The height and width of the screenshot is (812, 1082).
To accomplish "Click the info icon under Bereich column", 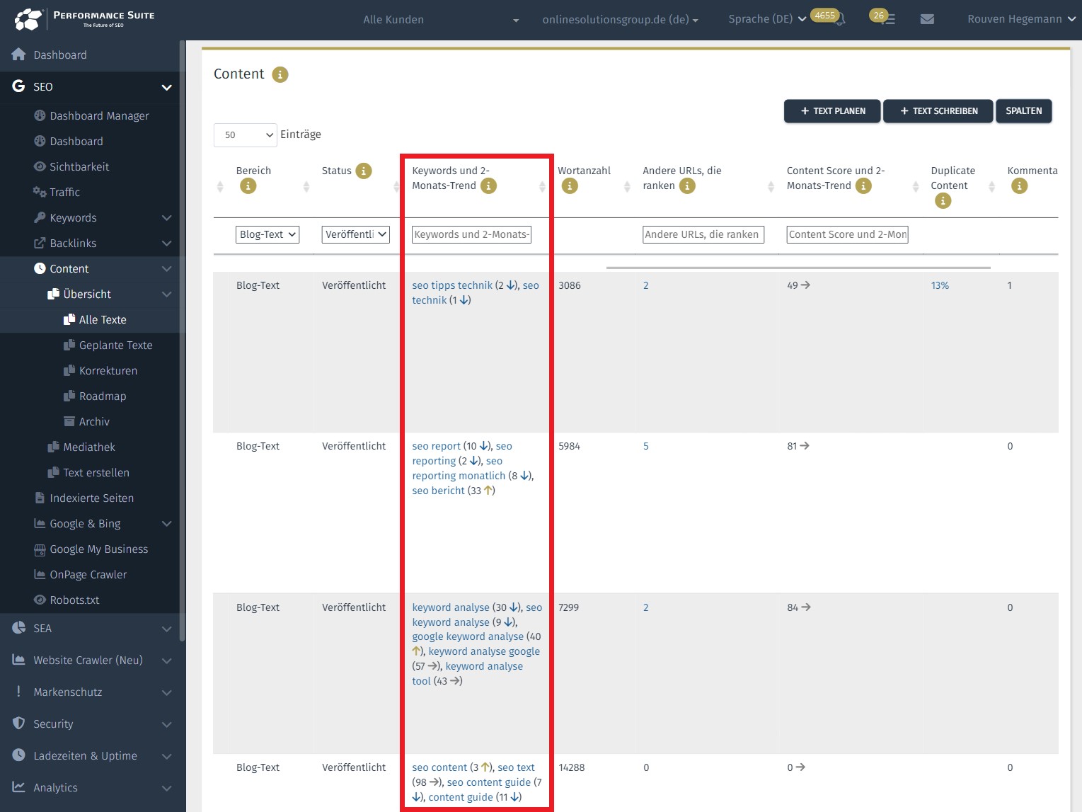I will pos(248,186).
